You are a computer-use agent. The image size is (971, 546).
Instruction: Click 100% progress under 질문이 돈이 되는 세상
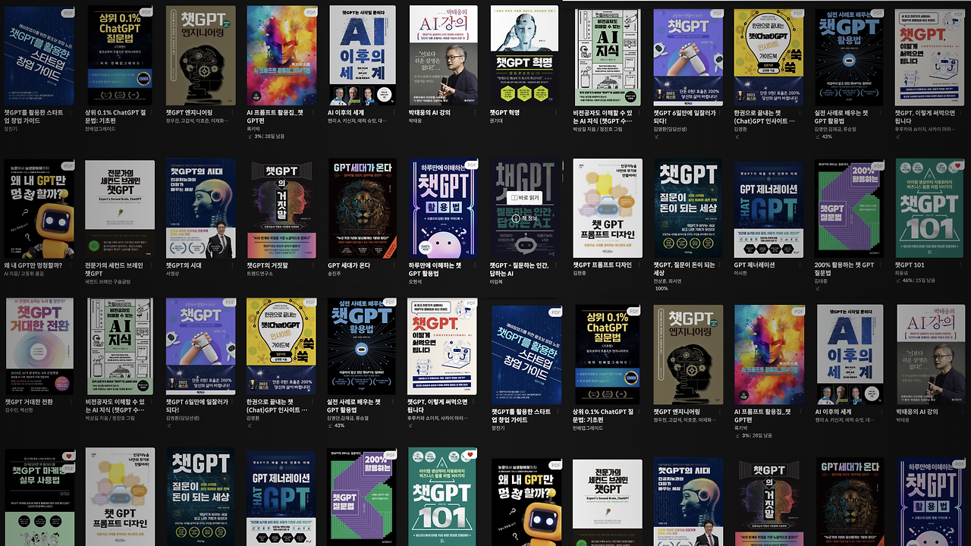tap(661, 289)
